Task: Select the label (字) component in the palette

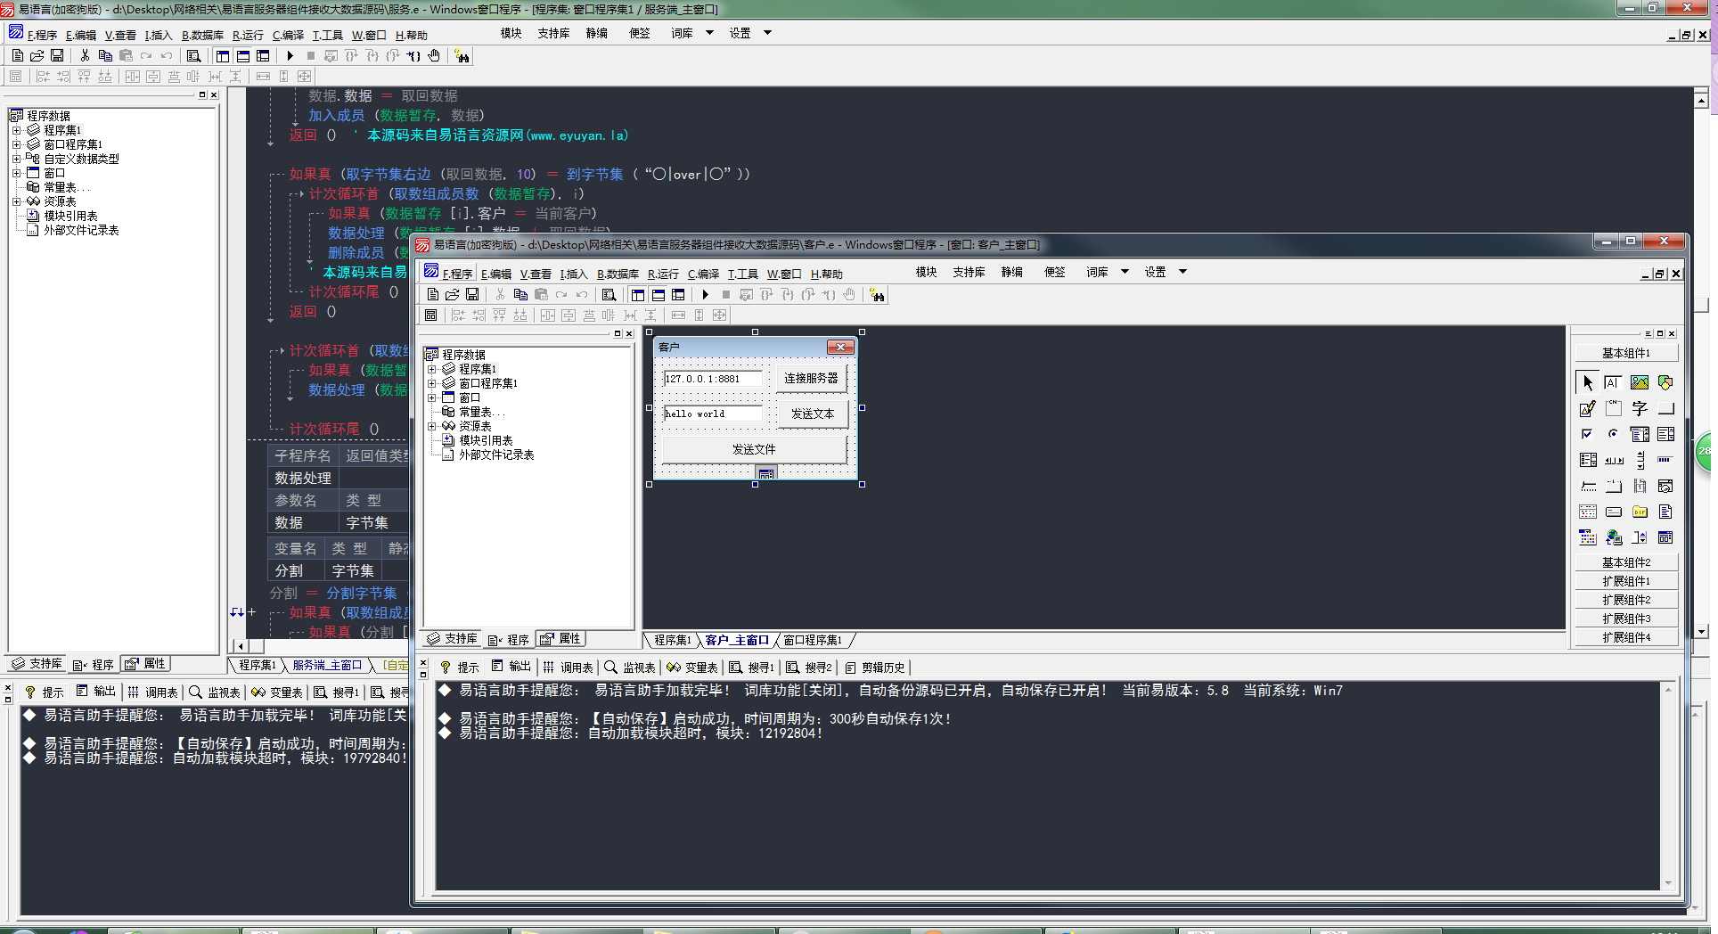Action: 1640,408
